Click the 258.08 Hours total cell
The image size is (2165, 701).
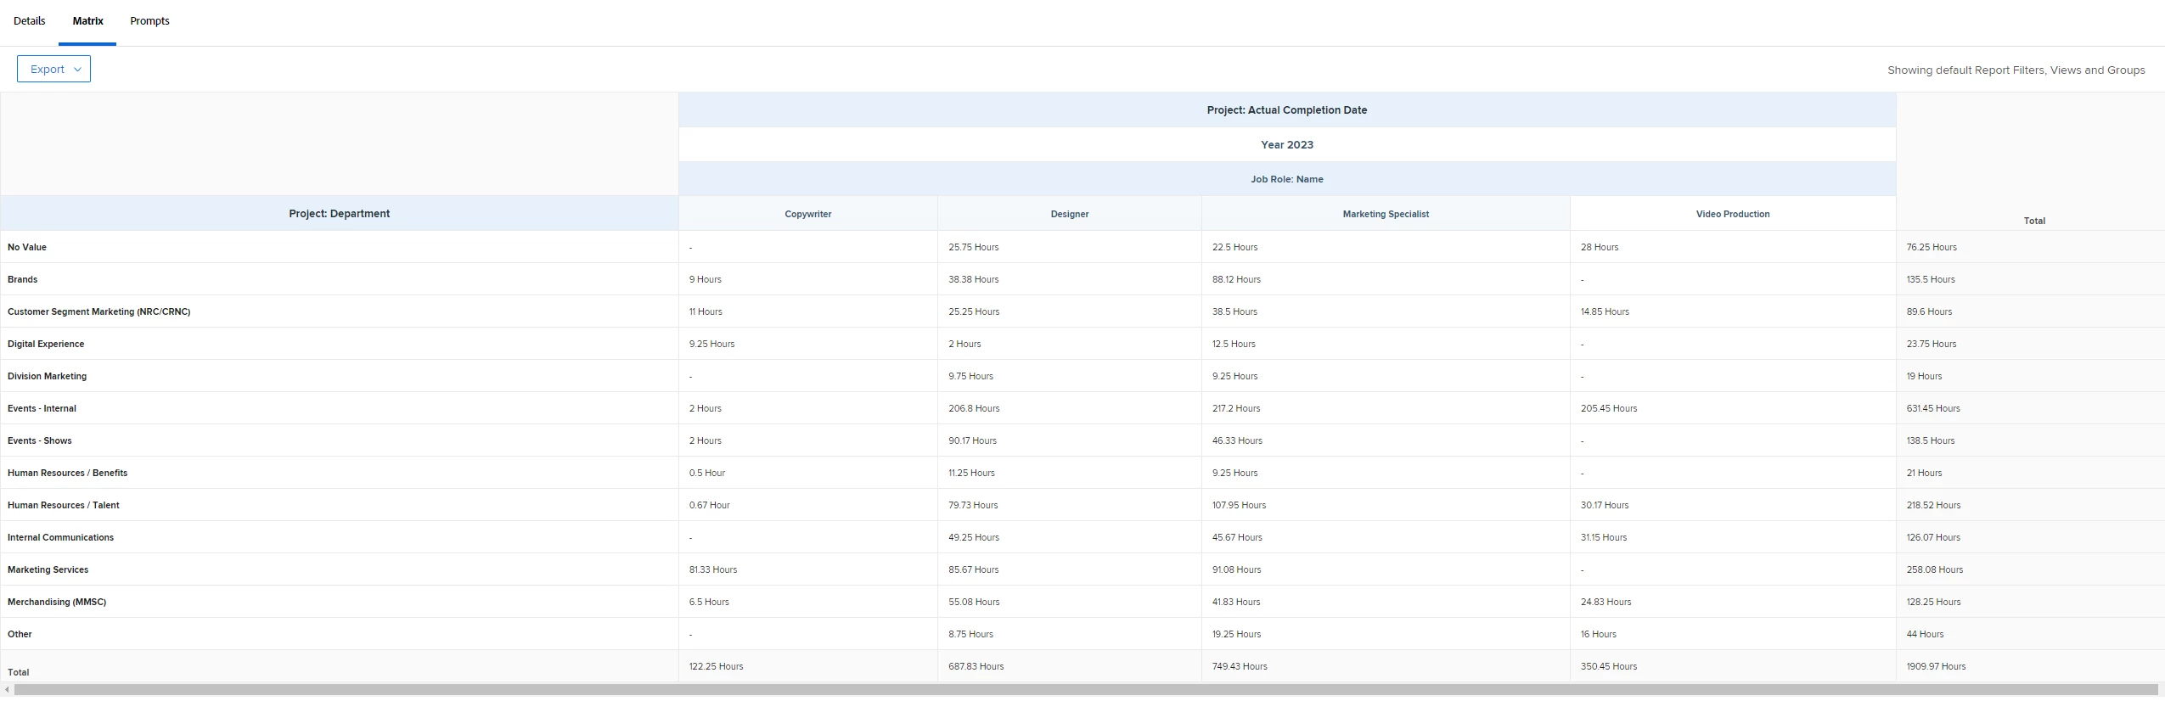point(2030,569)
